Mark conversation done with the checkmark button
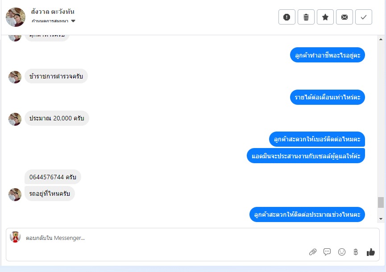The width and height of the screenshot is (386, 272). coord(364,17)
